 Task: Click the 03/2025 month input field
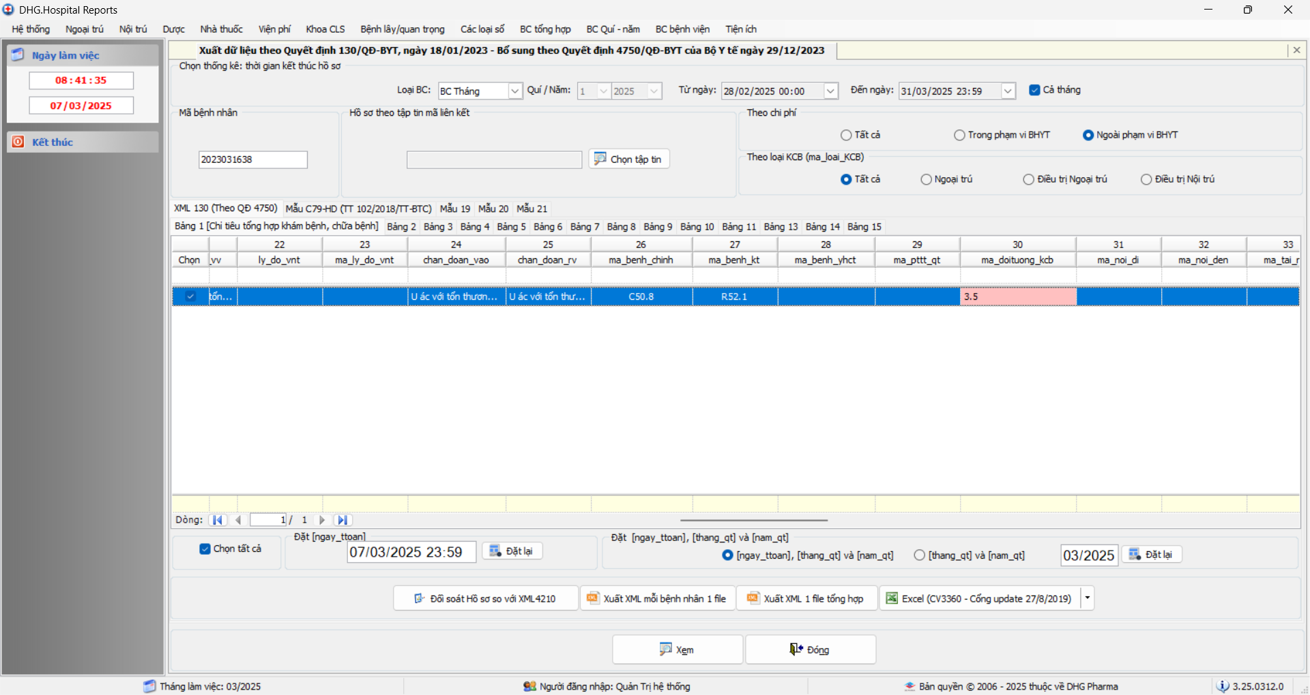(x=1089, y=555)
